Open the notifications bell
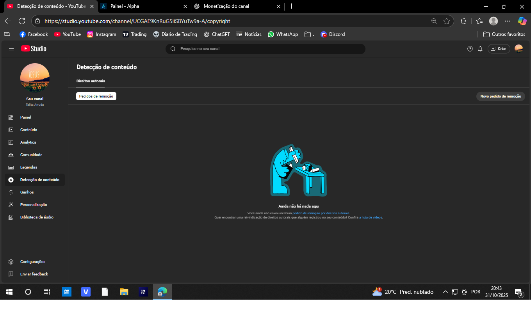The image size is (531, 309). [480, 49]
